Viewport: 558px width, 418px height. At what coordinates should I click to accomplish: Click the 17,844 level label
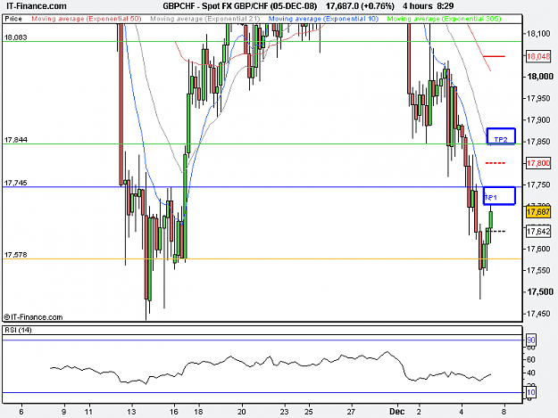(x=16, y=140)
